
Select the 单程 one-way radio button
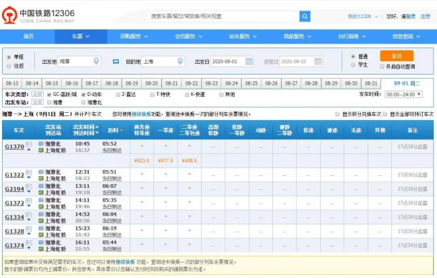9,57
